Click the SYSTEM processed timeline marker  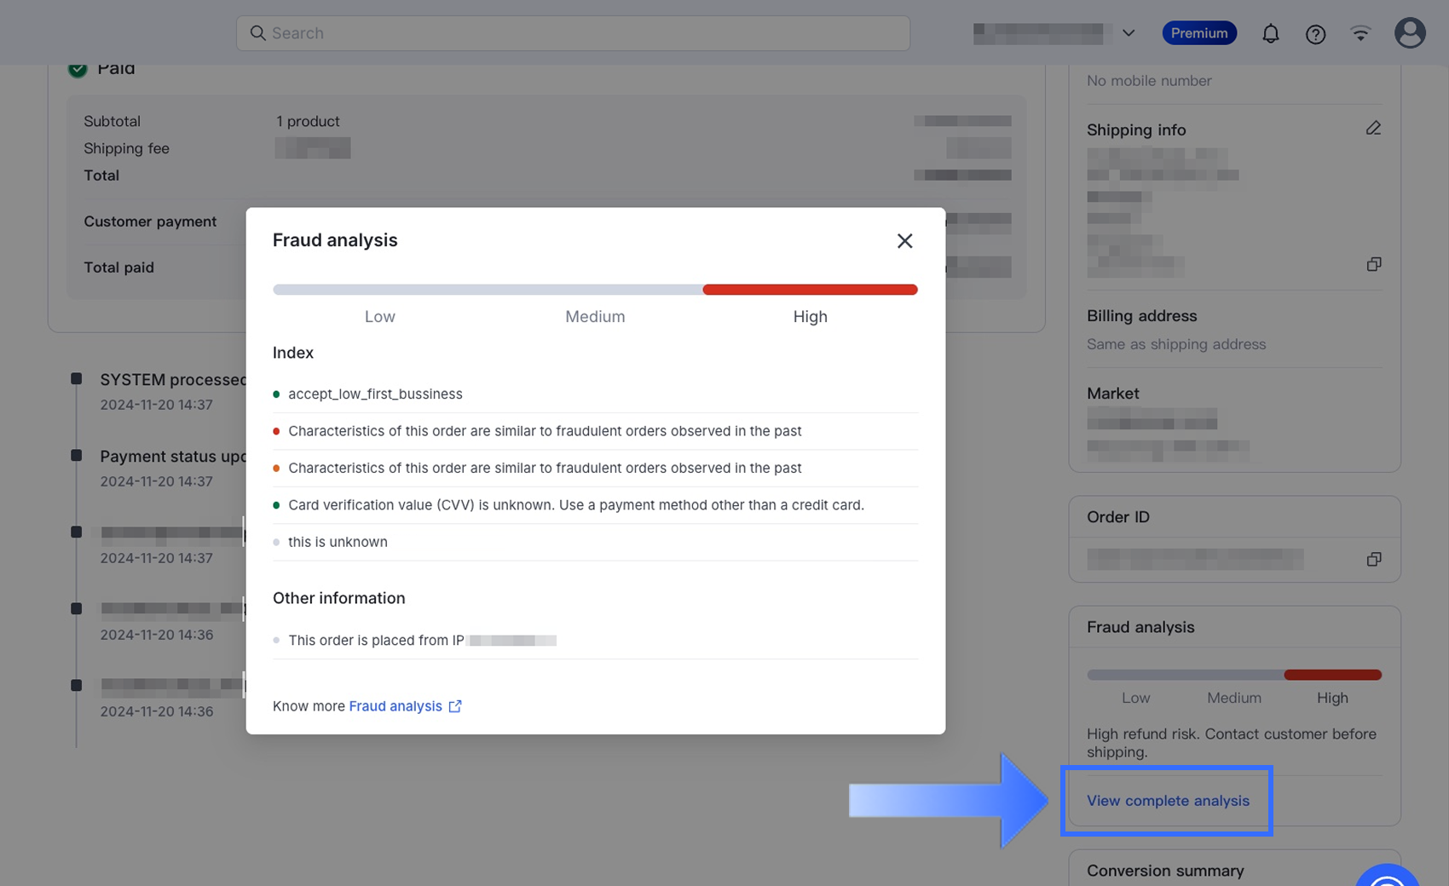(77, 379)
